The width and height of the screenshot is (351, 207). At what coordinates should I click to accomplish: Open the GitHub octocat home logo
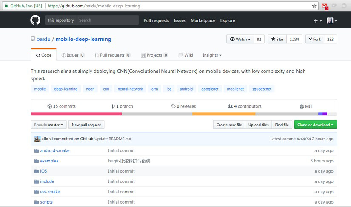[35, 20]
